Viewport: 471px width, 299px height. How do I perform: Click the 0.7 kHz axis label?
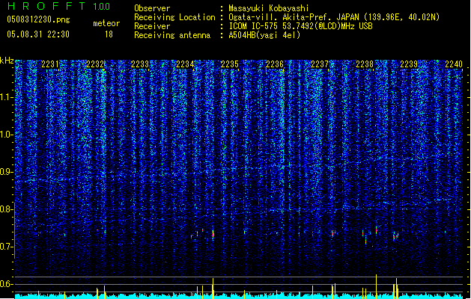(x=7, y=247)
